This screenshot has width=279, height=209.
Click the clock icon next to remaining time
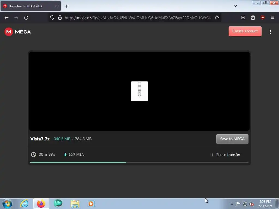pos(34,155)
